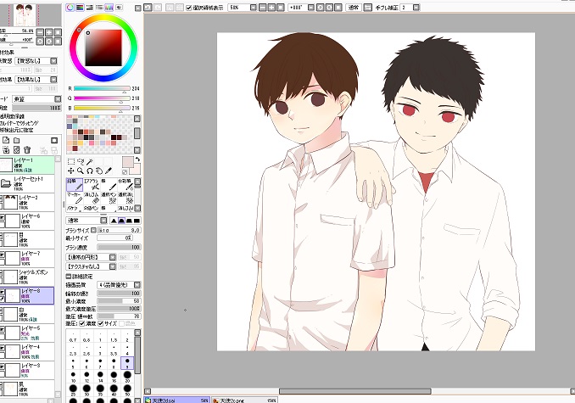
Task: Select the シャツ&ズボン layer
Action: tap(27, 277)
